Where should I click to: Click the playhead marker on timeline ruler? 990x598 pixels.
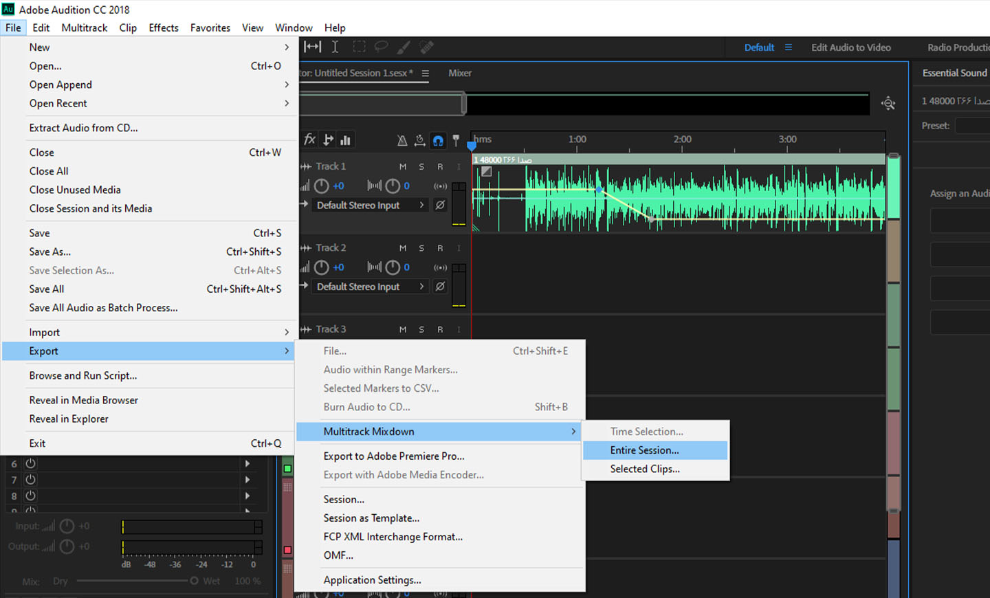(472, 145)
